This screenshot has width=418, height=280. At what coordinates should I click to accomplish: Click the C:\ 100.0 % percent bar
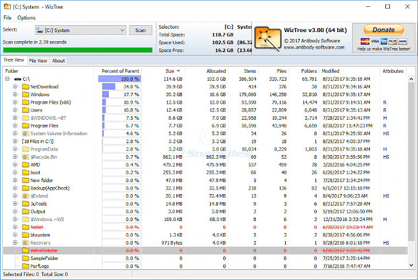[x=120, y=79]
